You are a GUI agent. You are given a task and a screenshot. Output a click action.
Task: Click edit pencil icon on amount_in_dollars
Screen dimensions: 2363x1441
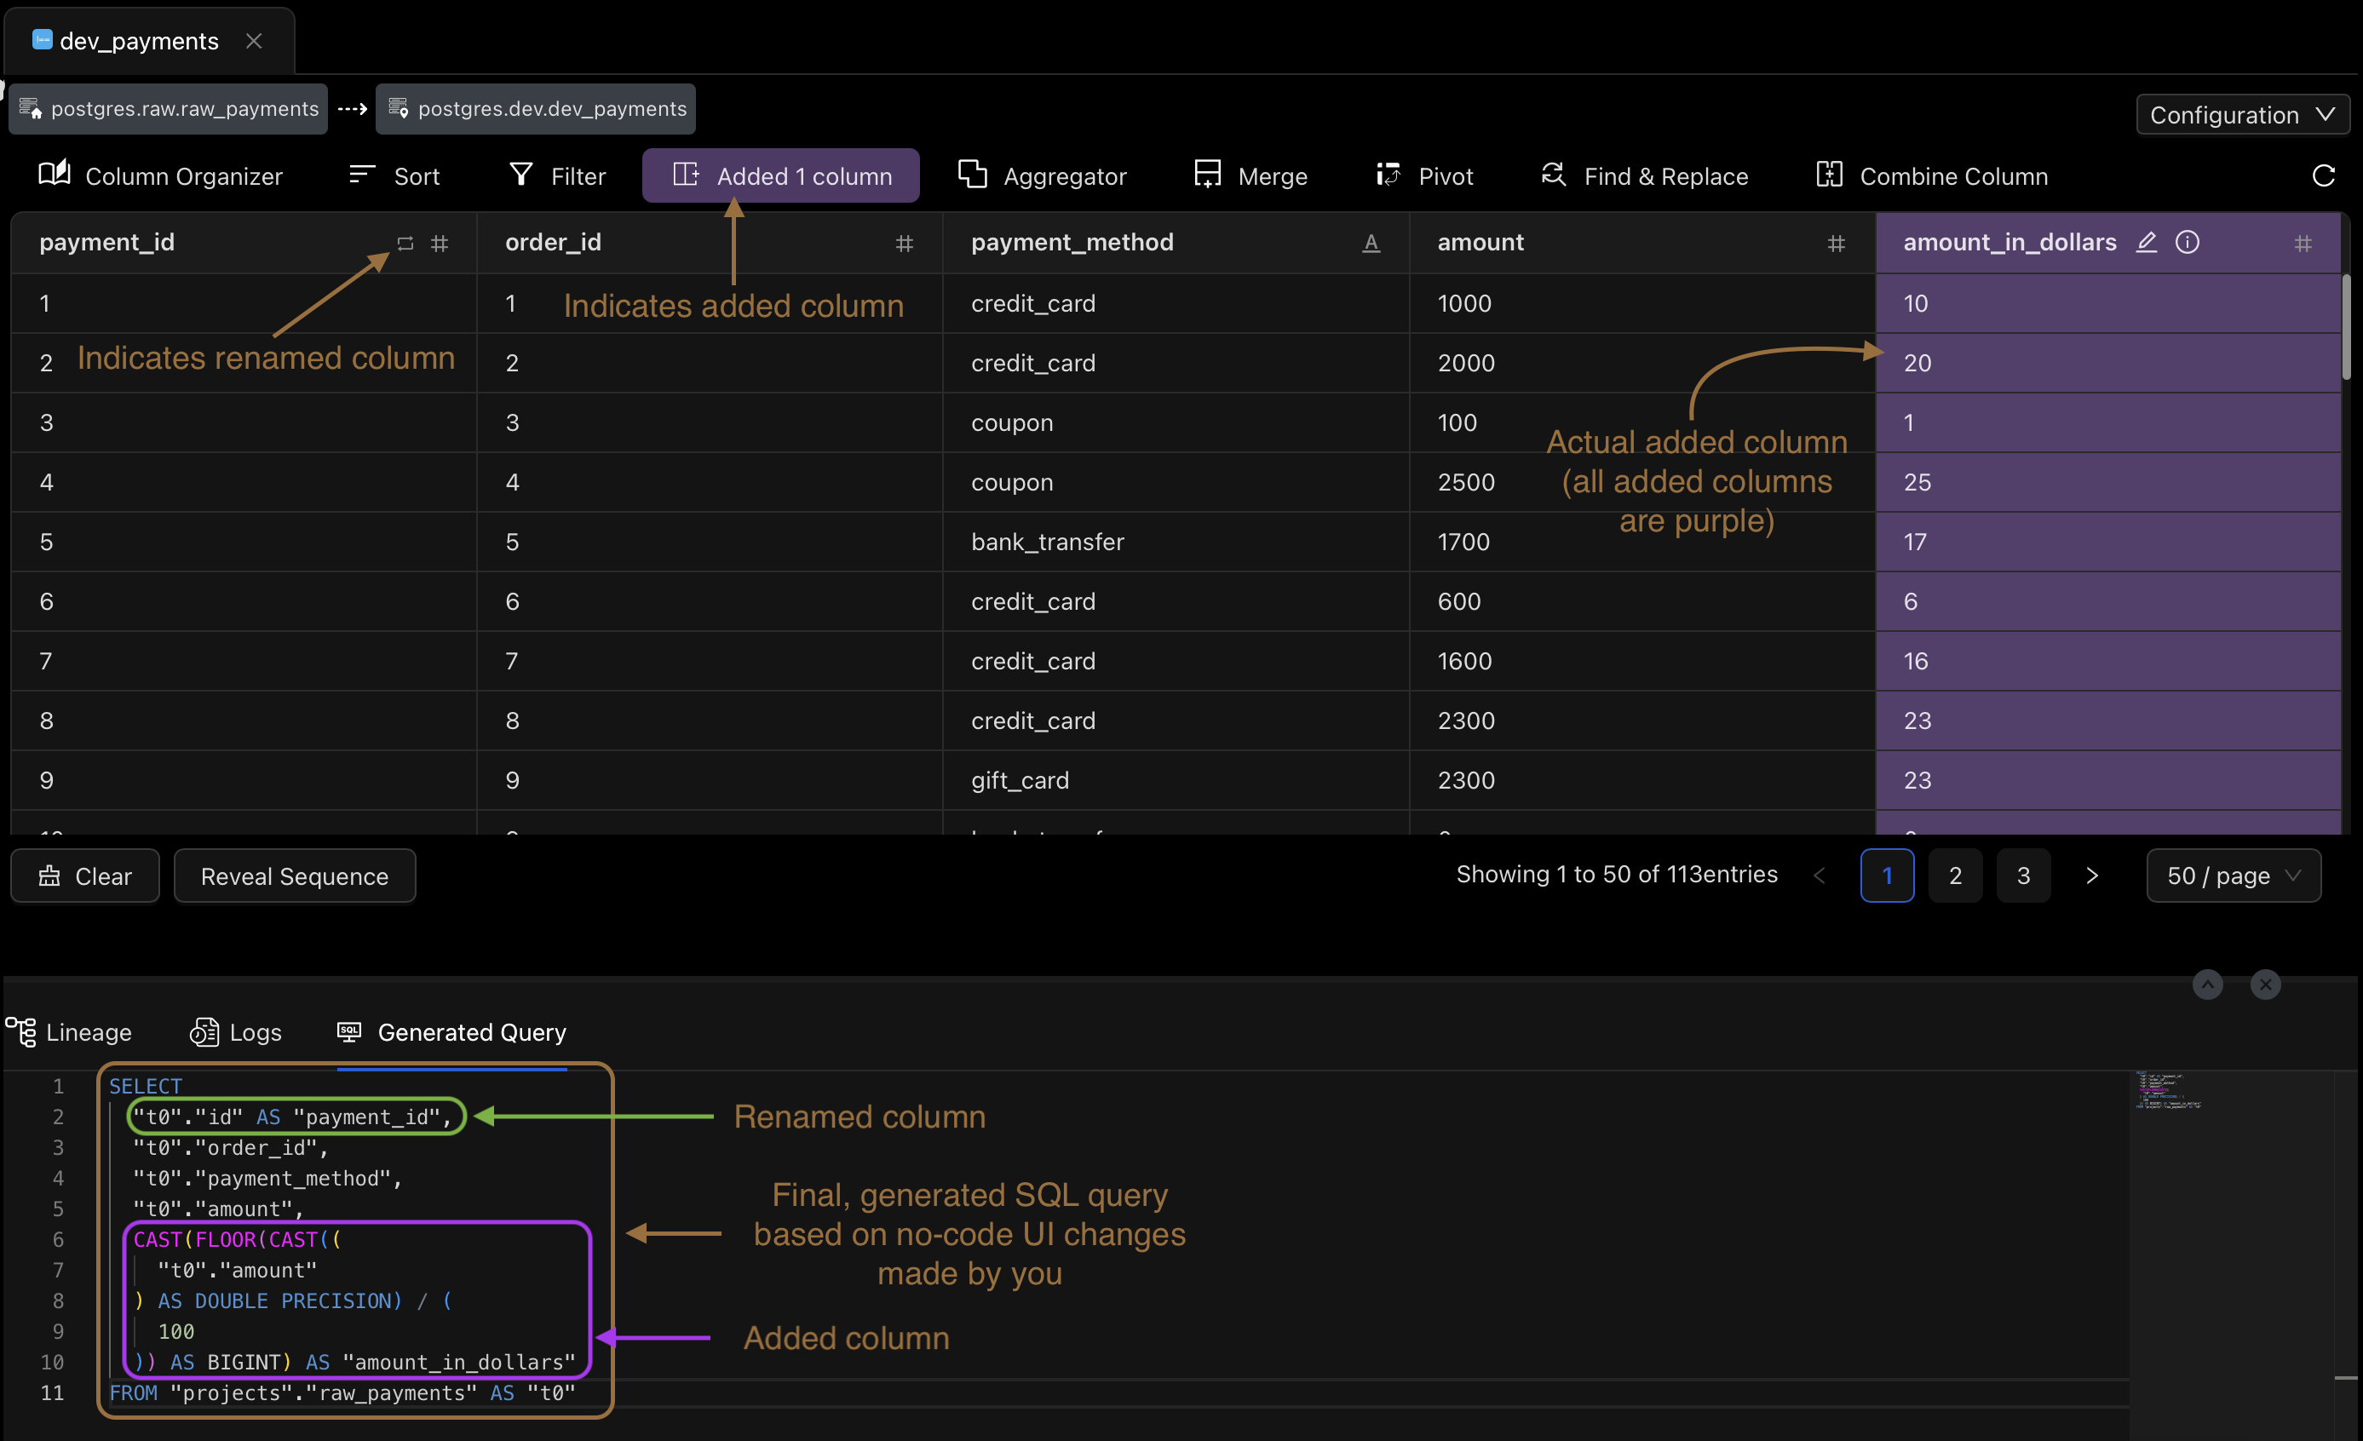pyautogui.click(x=2147, y=243)
